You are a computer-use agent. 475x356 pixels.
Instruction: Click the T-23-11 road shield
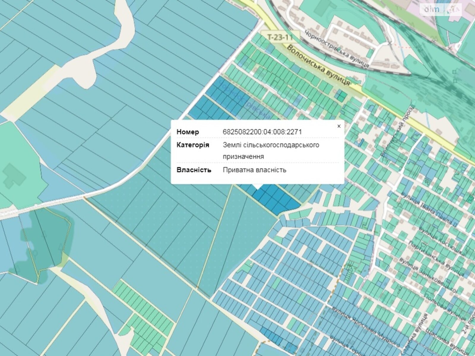[280, 37]
